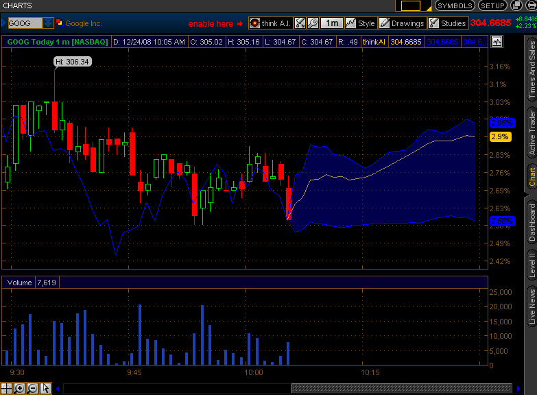The image size is (537, 395).
Task: Change the 1m time frame selector
Action: 332,23
